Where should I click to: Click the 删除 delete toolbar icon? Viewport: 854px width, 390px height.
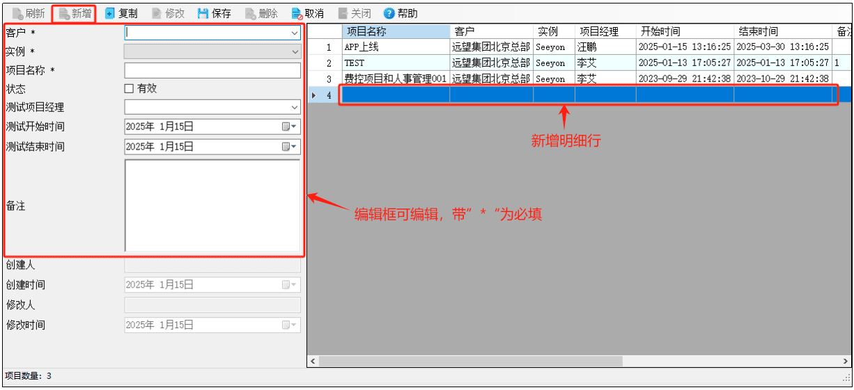tap(249, 13)
